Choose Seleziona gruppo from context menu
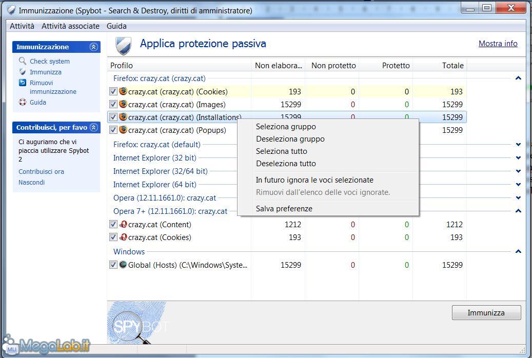532x358 pixels. pyautogui.click(x=328, y=127)
